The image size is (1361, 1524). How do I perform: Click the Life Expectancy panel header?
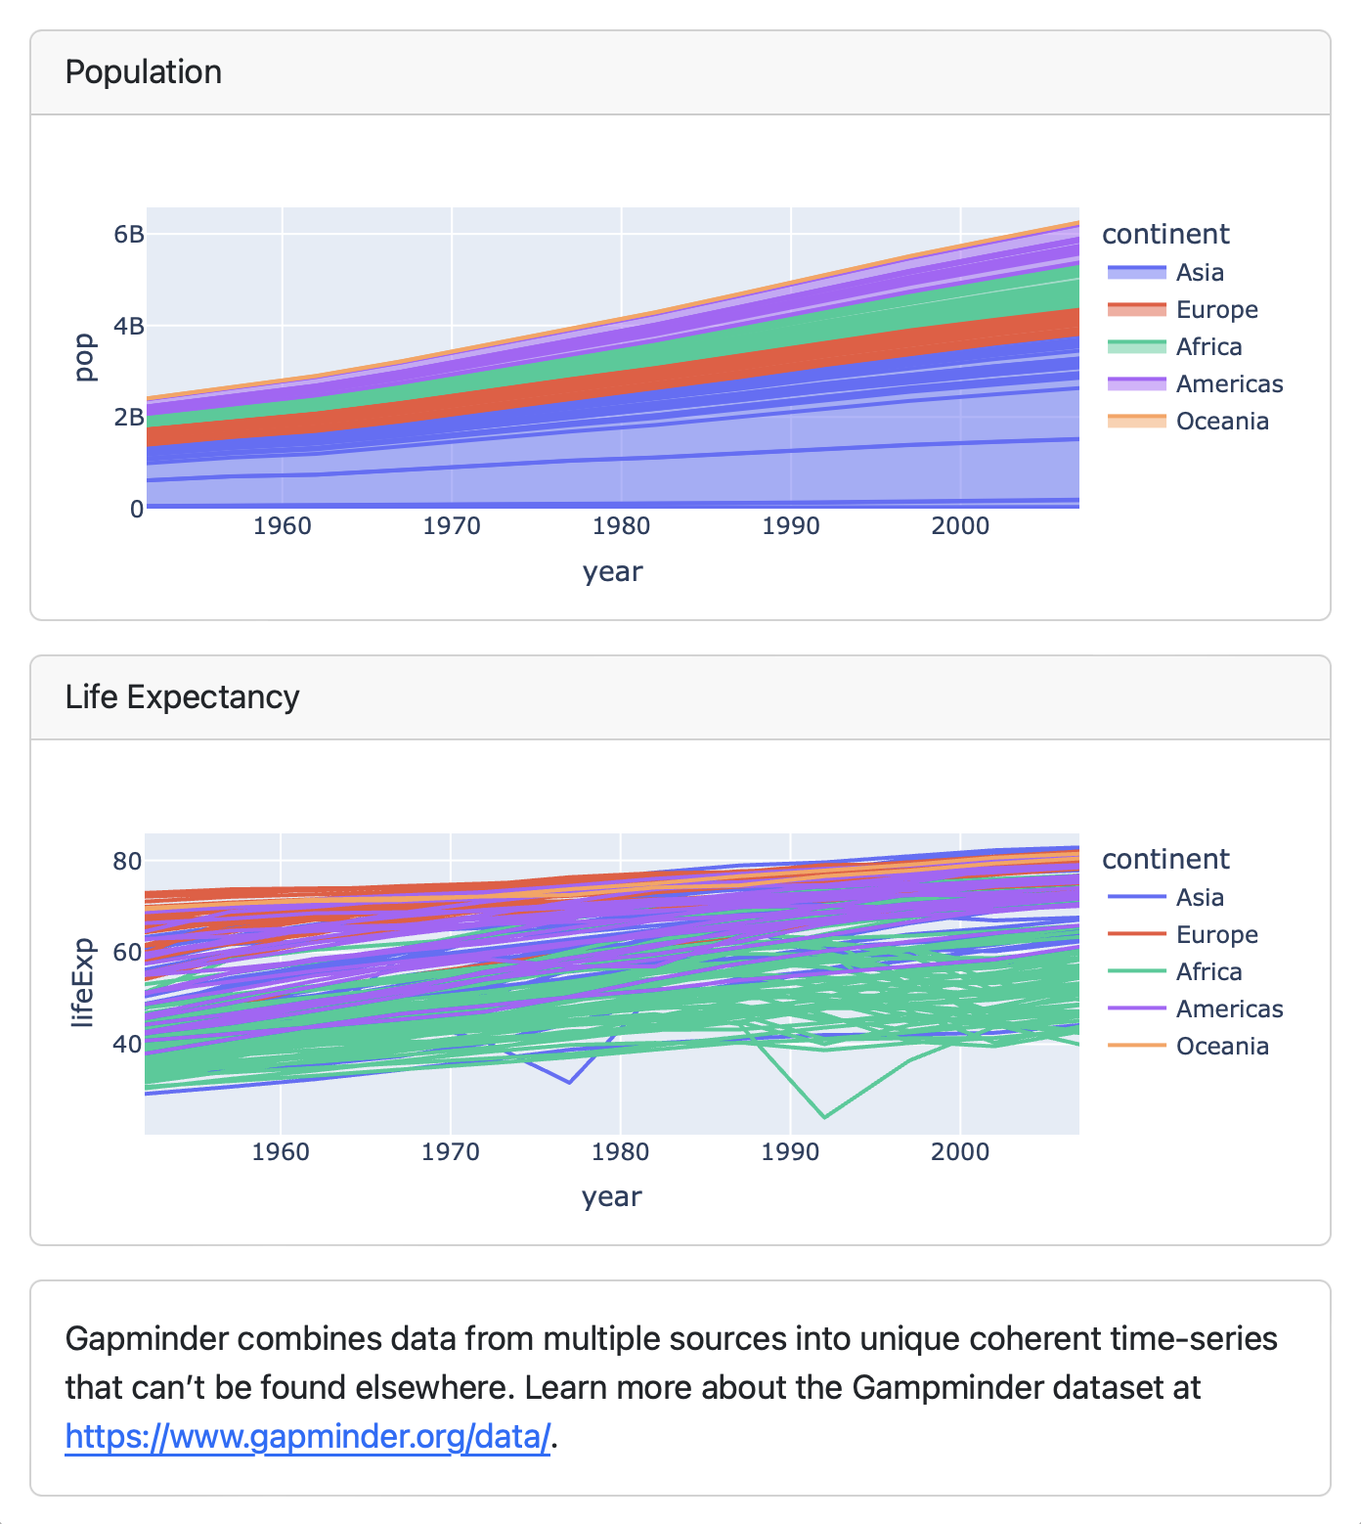(x=182, y=696)
